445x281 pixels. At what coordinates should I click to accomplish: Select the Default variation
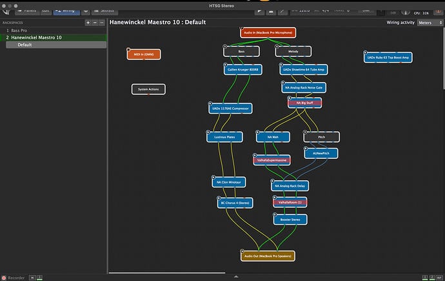coord(56,45)
